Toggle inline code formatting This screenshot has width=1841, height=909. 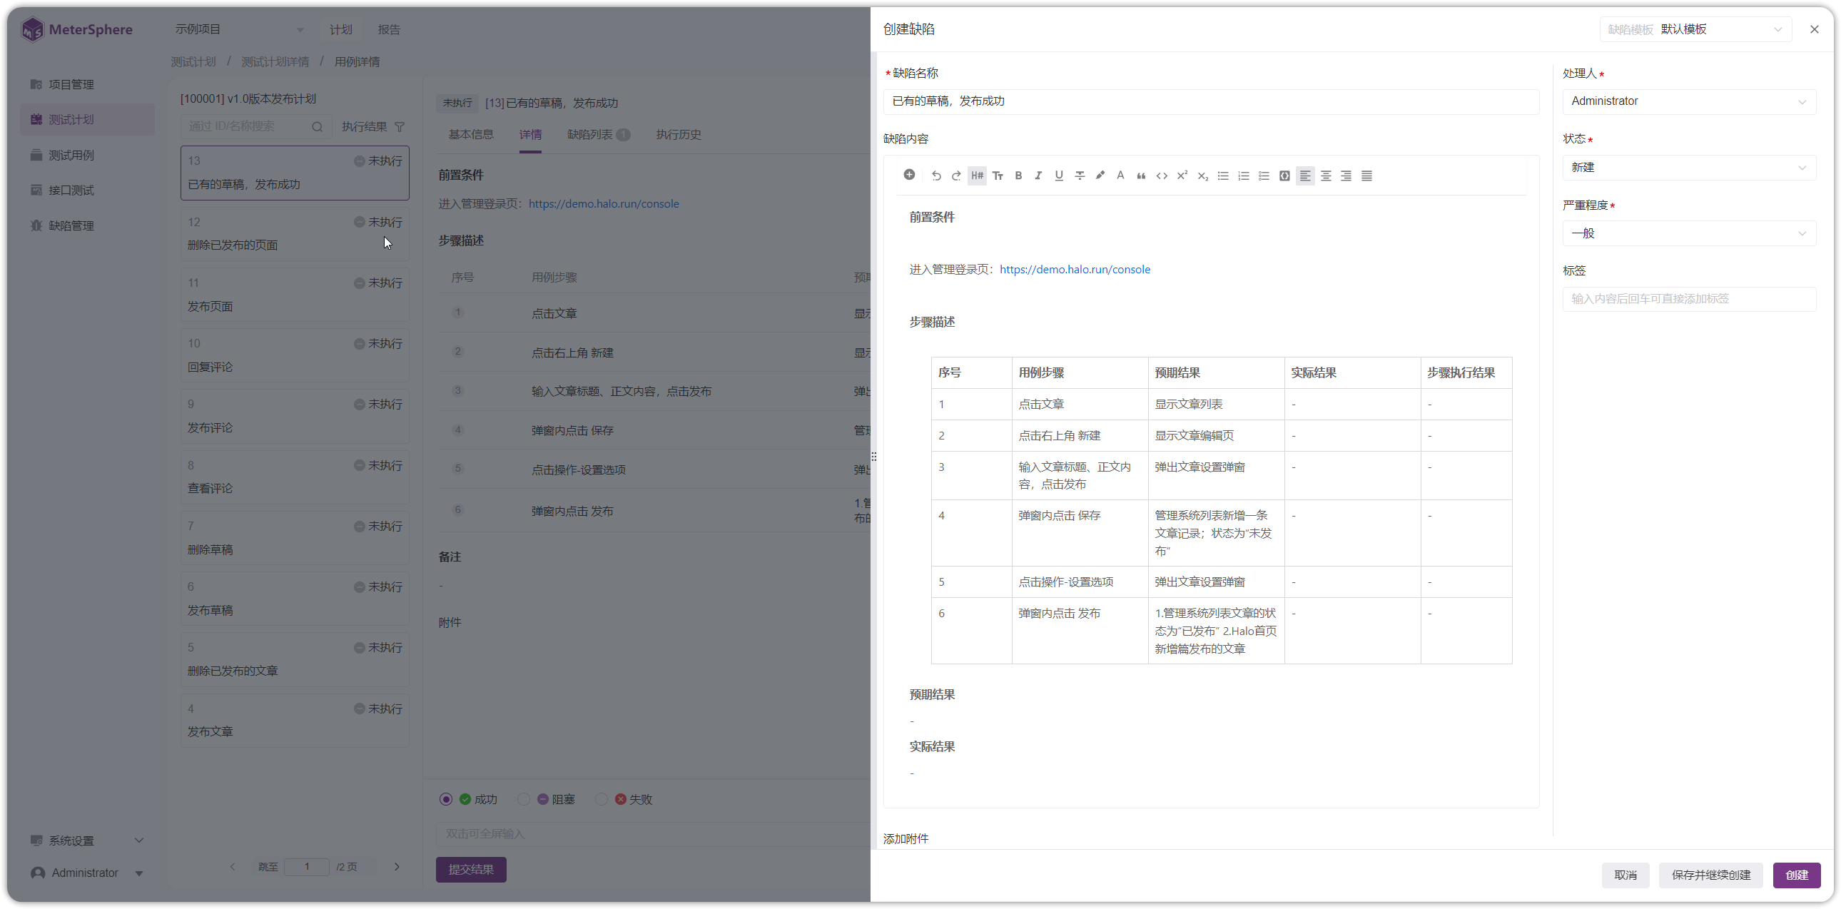pos(1162,176)
